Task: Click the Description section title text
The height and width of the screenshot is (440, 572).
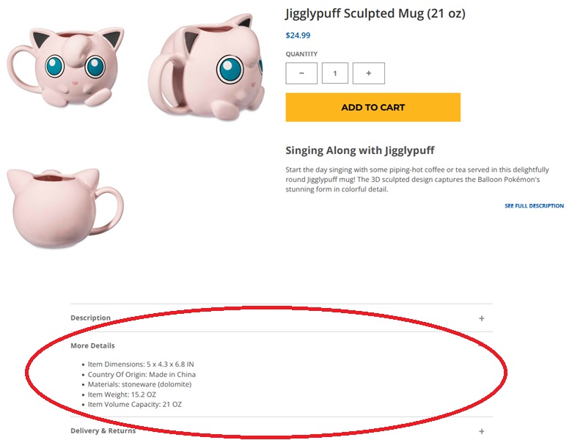Action: tap(90, 318)
